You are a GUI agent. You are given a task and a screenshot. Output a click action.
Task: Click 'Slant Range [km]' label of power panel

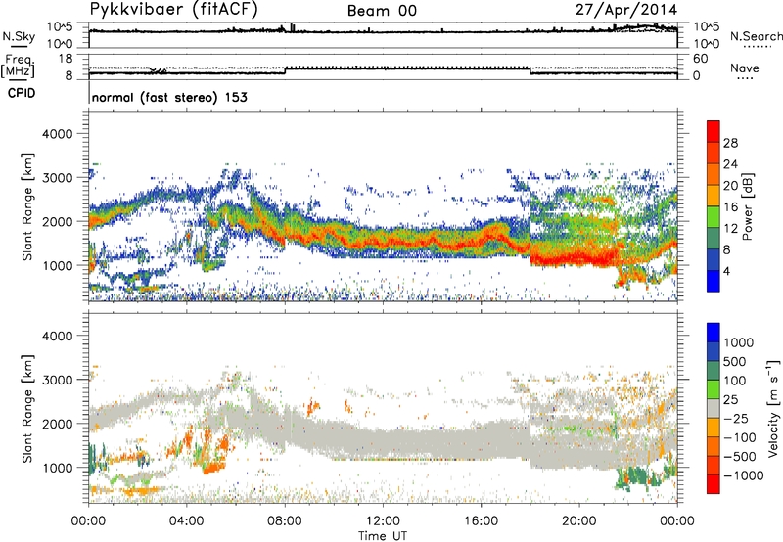pyautogui.click(x=27, y=206)
